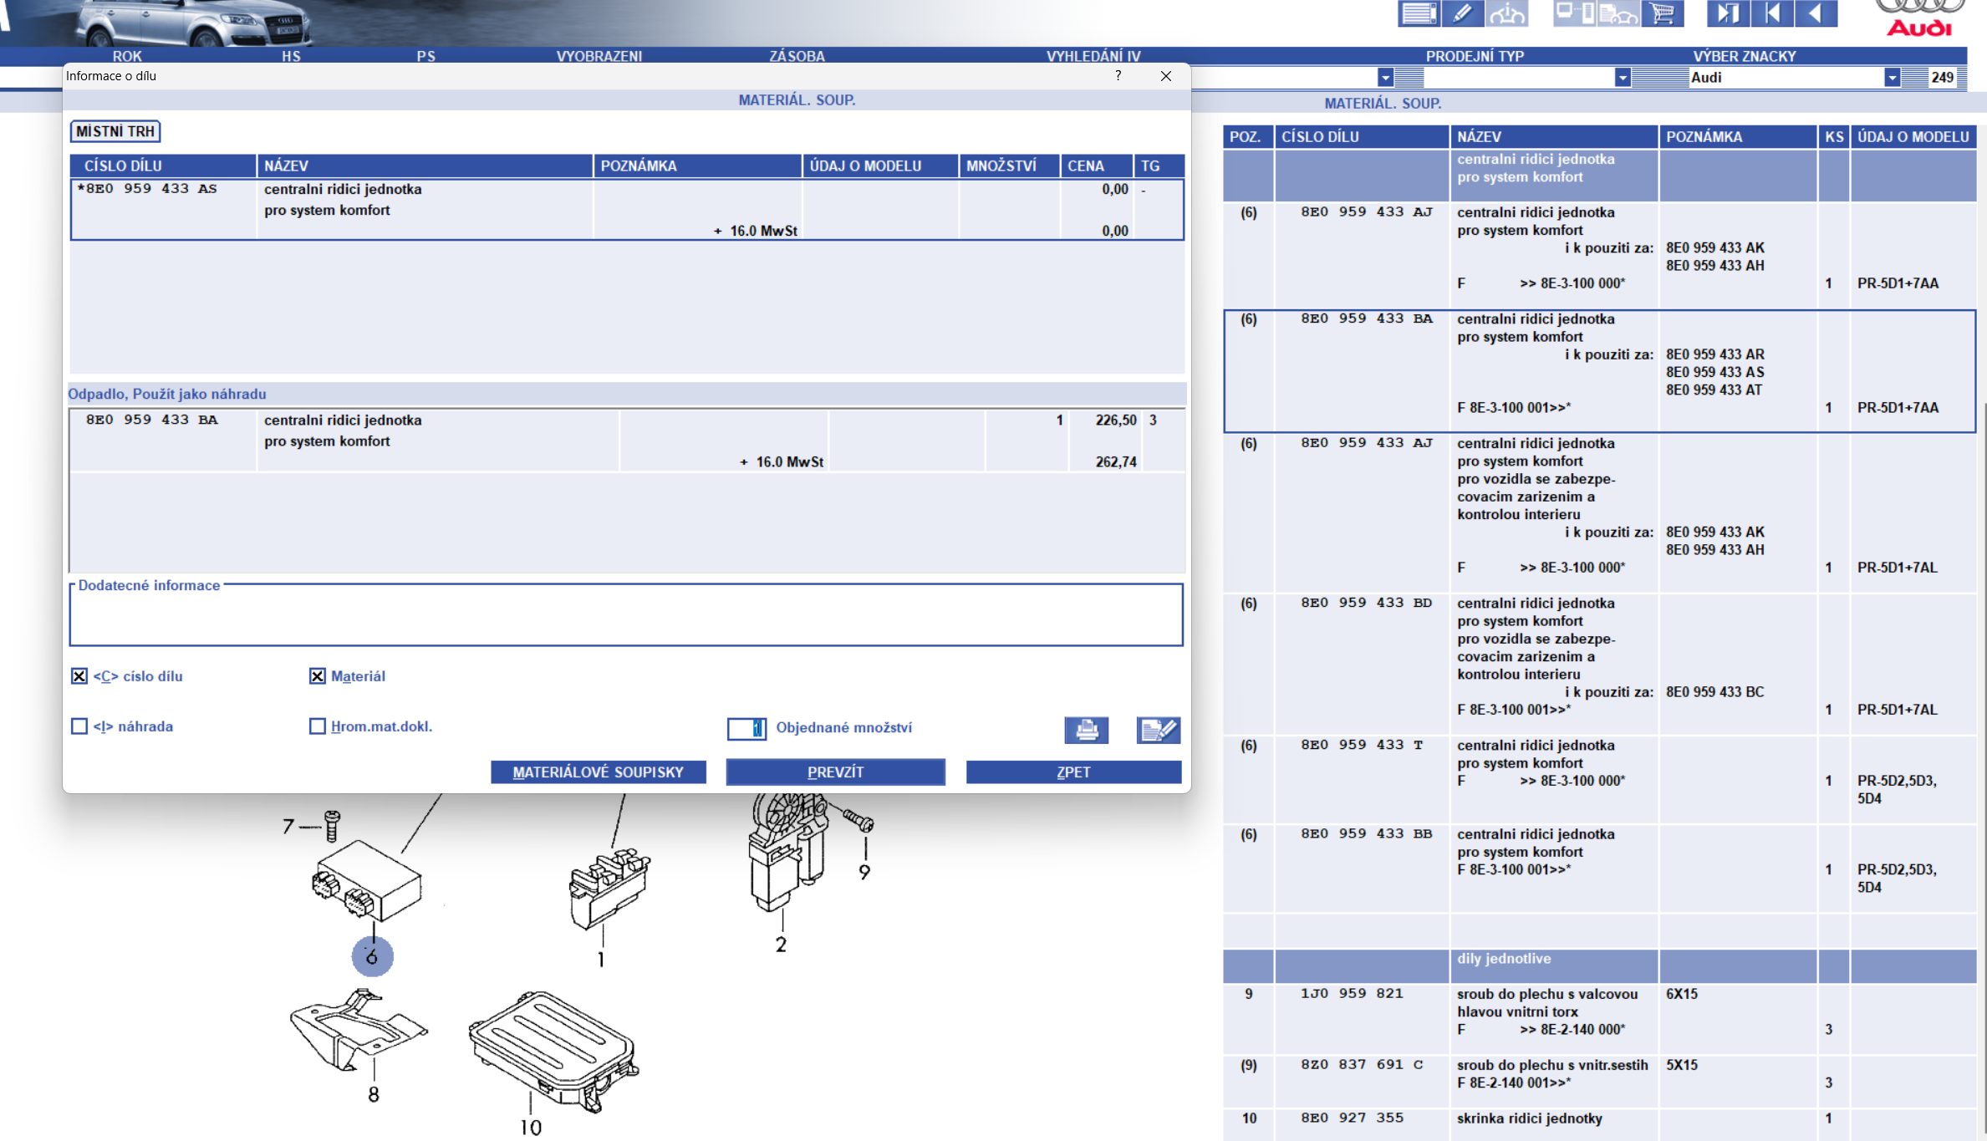Click the Objednané množství quantity field
The width and height of the screenshot is (1987, 1141).
pyautogui.click(x=746, y=729)
